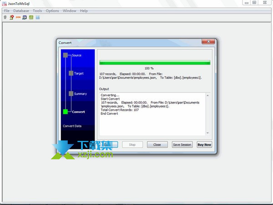Click the 'Output' section label
The width and height of the screenshot is (273, 205).
click(x=104, y=89)
